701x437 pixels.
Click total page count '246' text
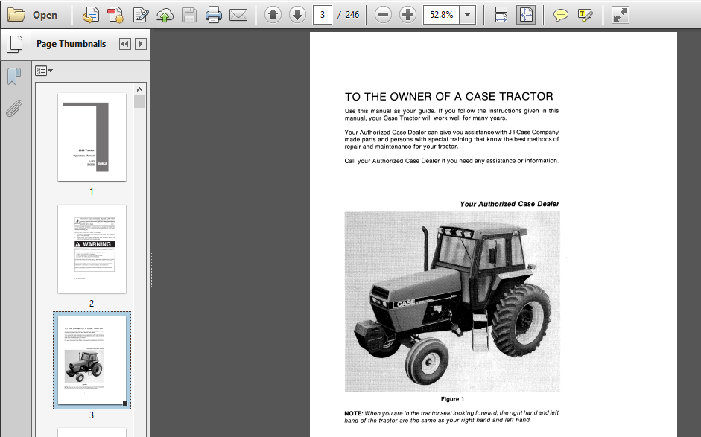[352, 15]
